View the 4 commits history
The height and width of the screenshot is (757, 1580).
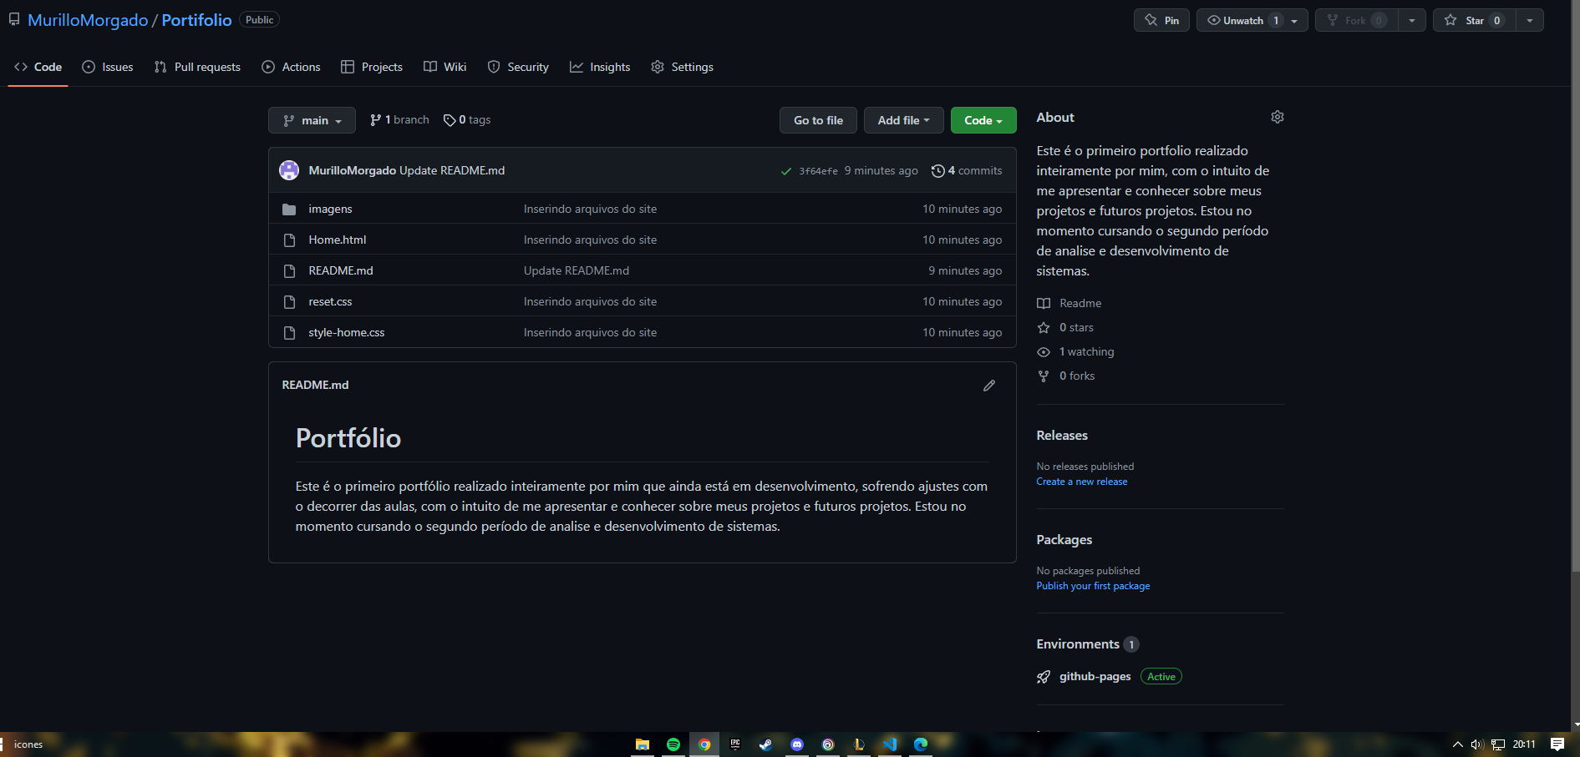[967, 170]
